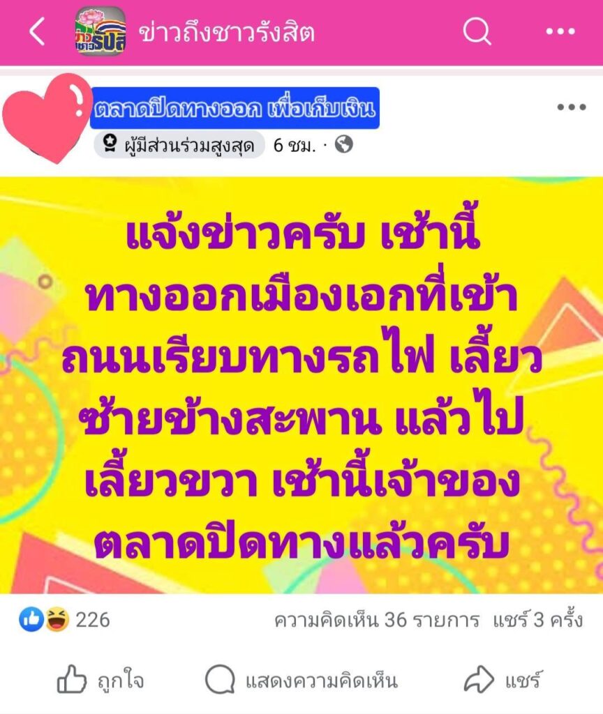Tap the post timestamp 6 ชม.
Image resolution: width=603 pixels, height=714 pixels.
click(294, 145)
